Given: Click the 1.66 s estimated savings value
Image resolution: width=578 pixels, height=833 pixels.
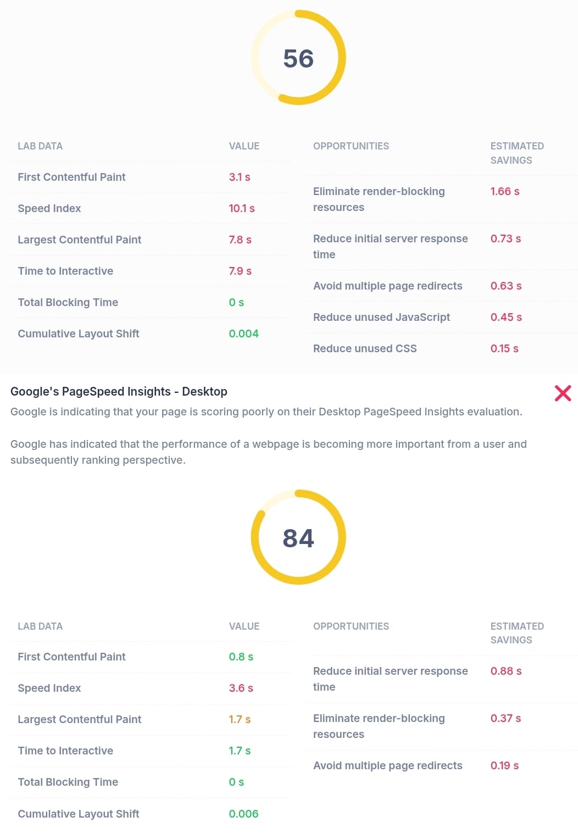Looking at the screenshot, I should pos(504,191).
